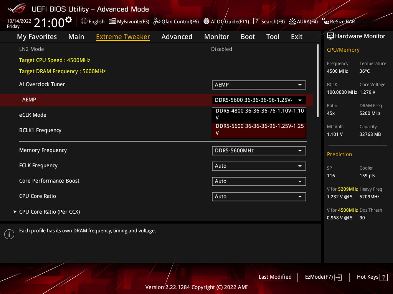
Task: Click the ROG logo icon
Action: click(17, 8)
